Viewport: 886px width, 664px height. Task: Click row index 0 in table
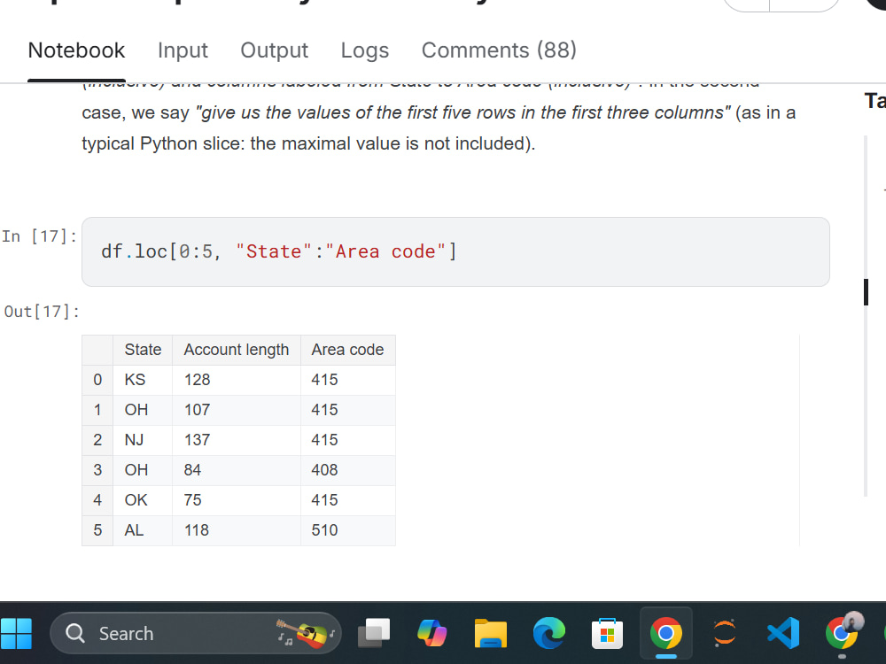coord(97,380)
